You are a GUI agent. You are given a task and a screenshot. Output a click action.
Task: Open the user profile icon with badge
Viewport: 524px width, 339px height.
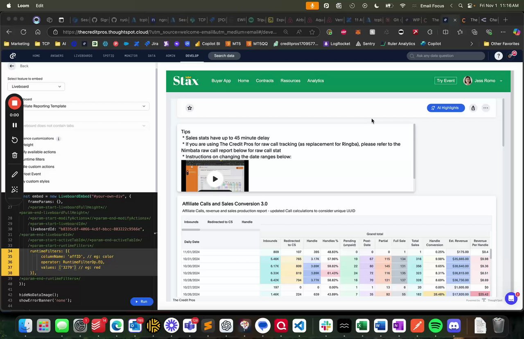pyautogui.click(x=512, y=56)
